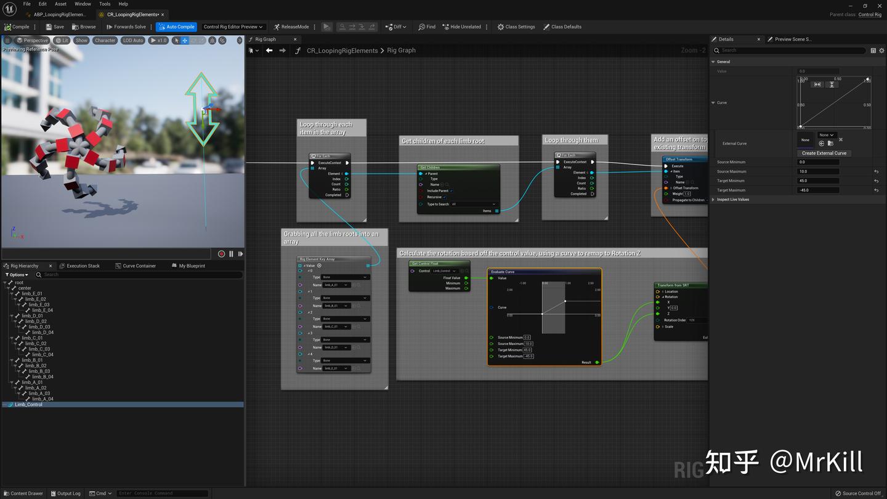
Task: Click the Source Maximum input field
Action: click(818, 171)
